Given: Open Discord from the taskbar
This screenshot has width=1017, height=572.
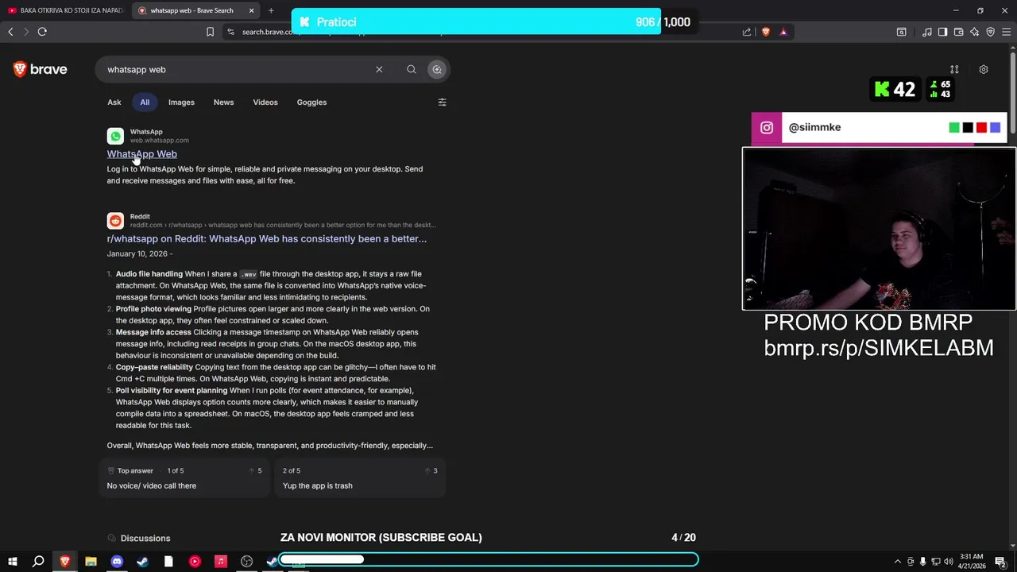Looking at the screenshot, I should click(x=117, y=562).
